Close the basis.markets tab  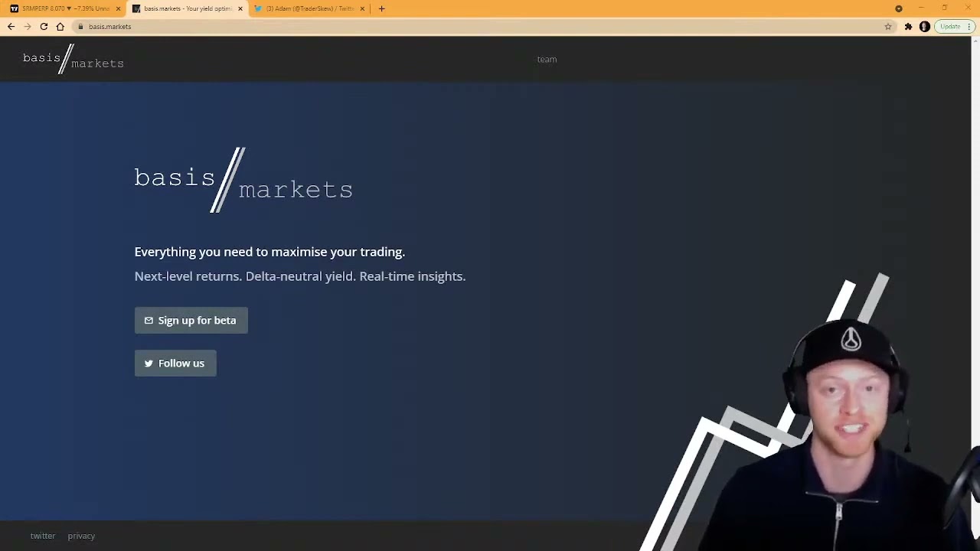[x=240, y=8]
